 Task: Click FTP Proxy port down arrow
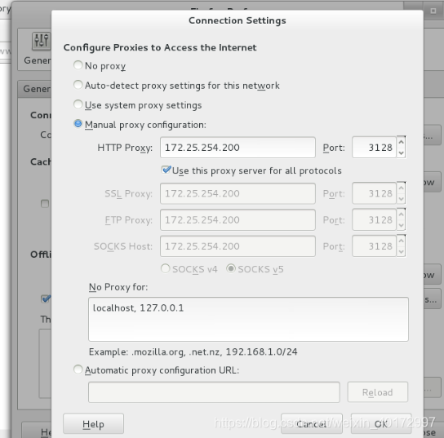(x=401, y=225)
